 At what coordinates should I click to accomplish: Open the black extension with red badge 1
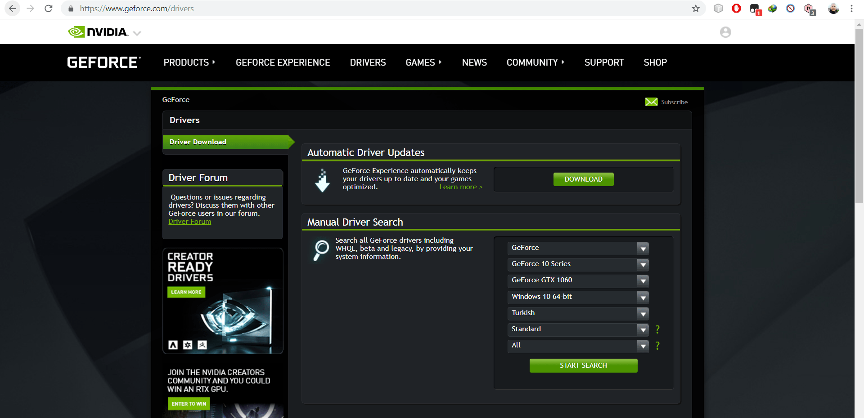(x=755, y=9)
